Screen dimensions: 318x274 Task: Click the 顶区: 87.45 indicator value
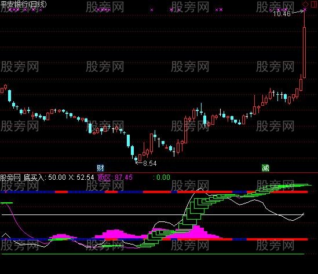coord(115,177)
